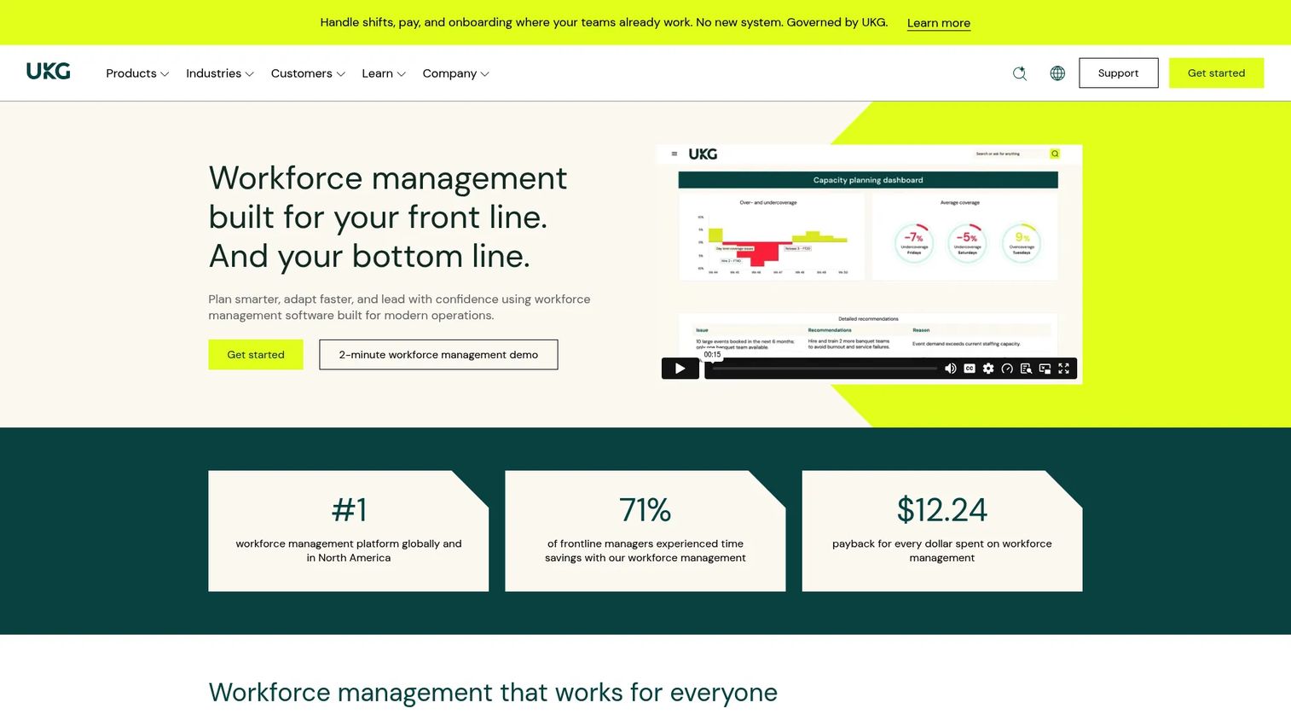Click the "Handle shifts, pay, and onboarding" banner text
This screenshot has width=1291, height=726.
[604, 22]
